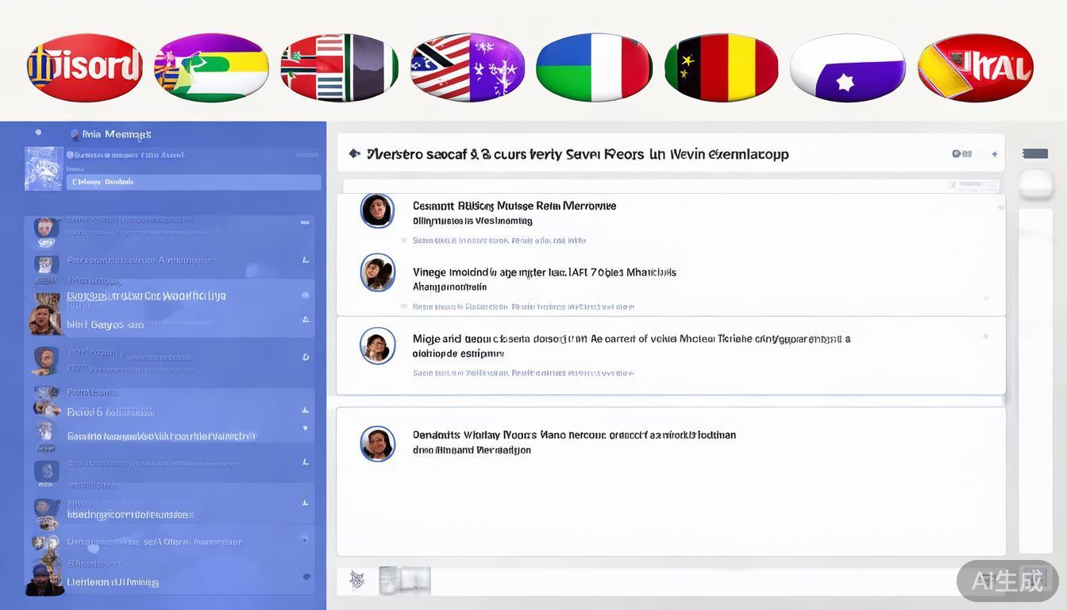Viewport: 1067px width, 610px height.
Task: Open the 'Cesamnt Rtilscng Mulsse' message
Action: pos(514,206)
